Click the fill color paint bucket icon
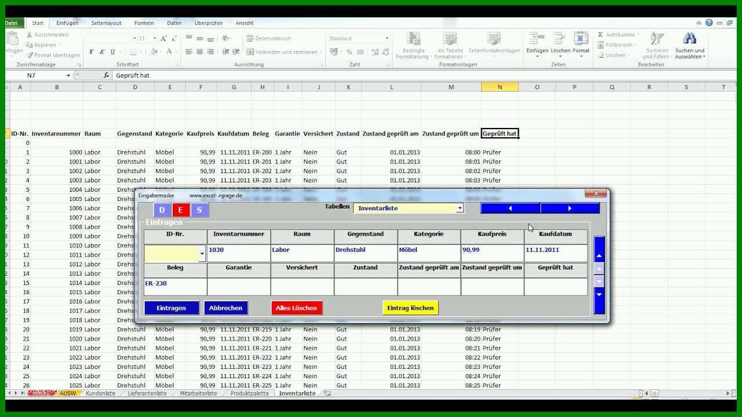Image resolution: width=742 pixels, height=417 pixels. (154, 52)
